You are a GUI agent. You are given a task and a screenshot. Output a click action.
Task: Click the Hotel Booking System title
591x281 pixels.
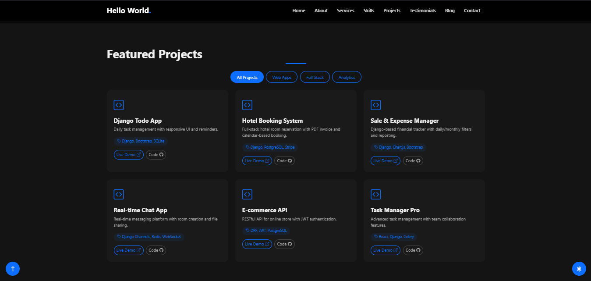272,121
